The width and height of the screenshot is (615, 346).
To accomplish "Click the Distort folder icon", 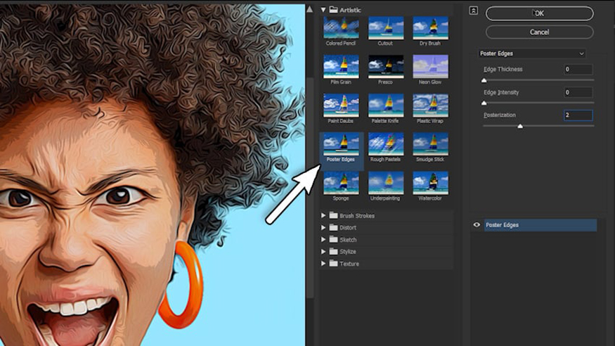I will coord(333,228).
